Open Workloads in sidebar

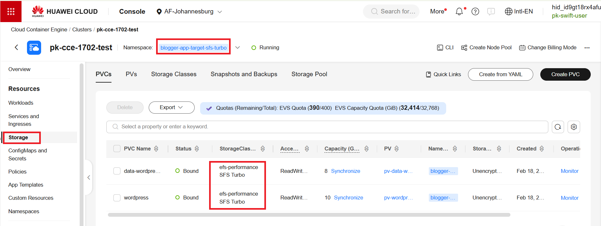21,103
